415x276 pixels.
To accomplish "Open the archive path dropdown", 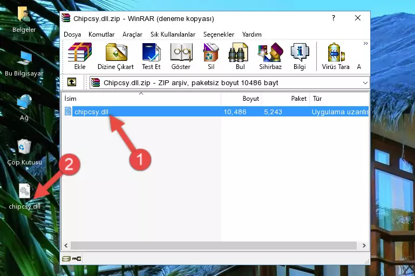I will point(365,83).
